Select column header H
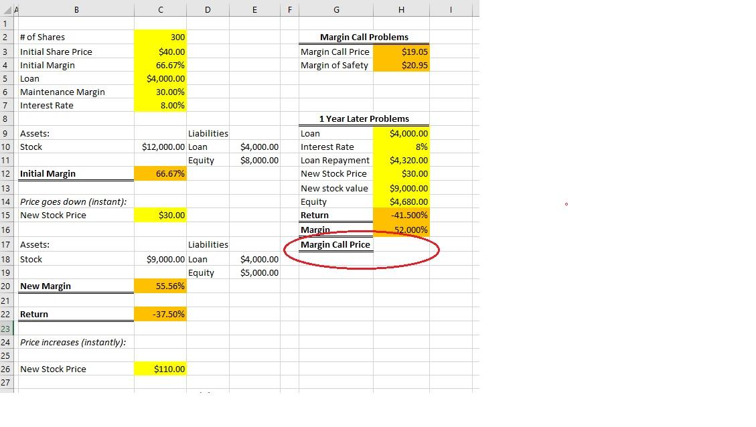The width and height of the screenshot is (756, 427). [x=401, y=9]
